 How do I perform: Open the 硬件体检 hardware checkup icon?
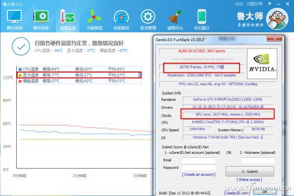(x=14, y=20)
